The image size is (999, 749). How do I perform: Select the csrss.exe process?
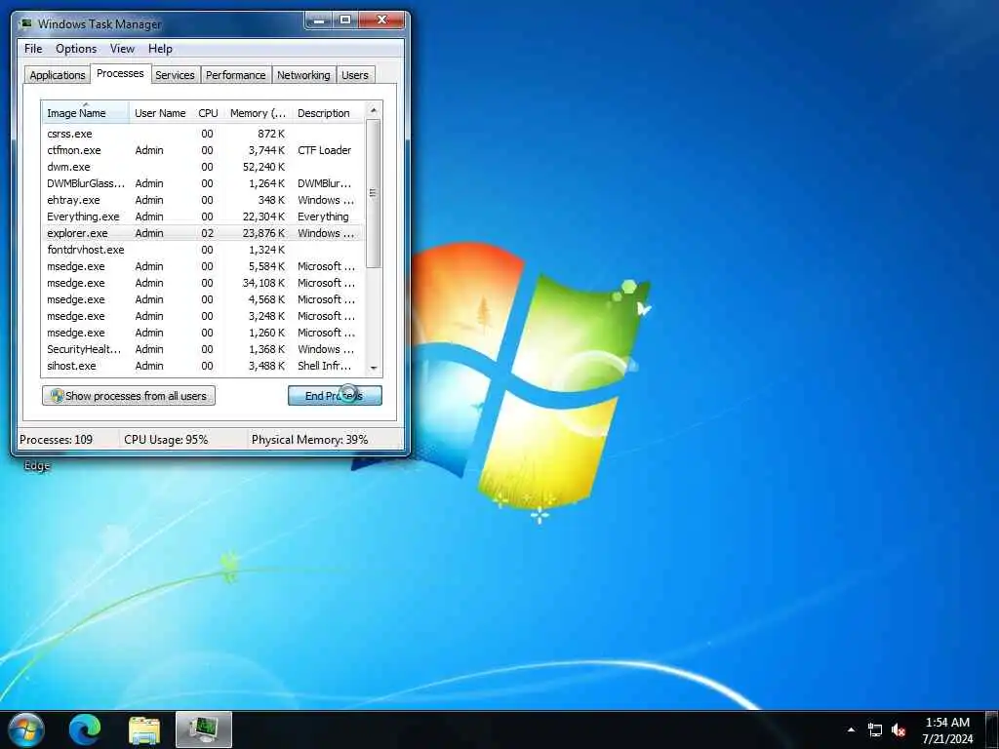(x=204, y=134)
